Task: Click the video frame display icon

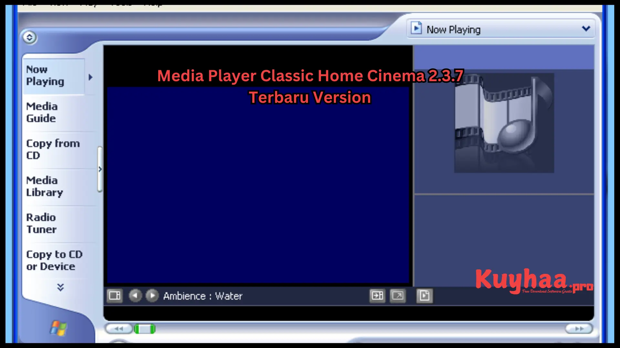Action: pos(114,296)
